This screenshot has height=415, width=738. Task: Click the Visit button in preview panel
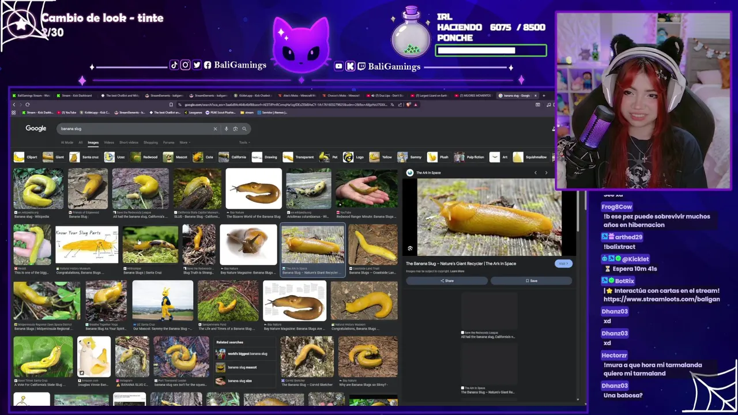click(x=563, y=263)
